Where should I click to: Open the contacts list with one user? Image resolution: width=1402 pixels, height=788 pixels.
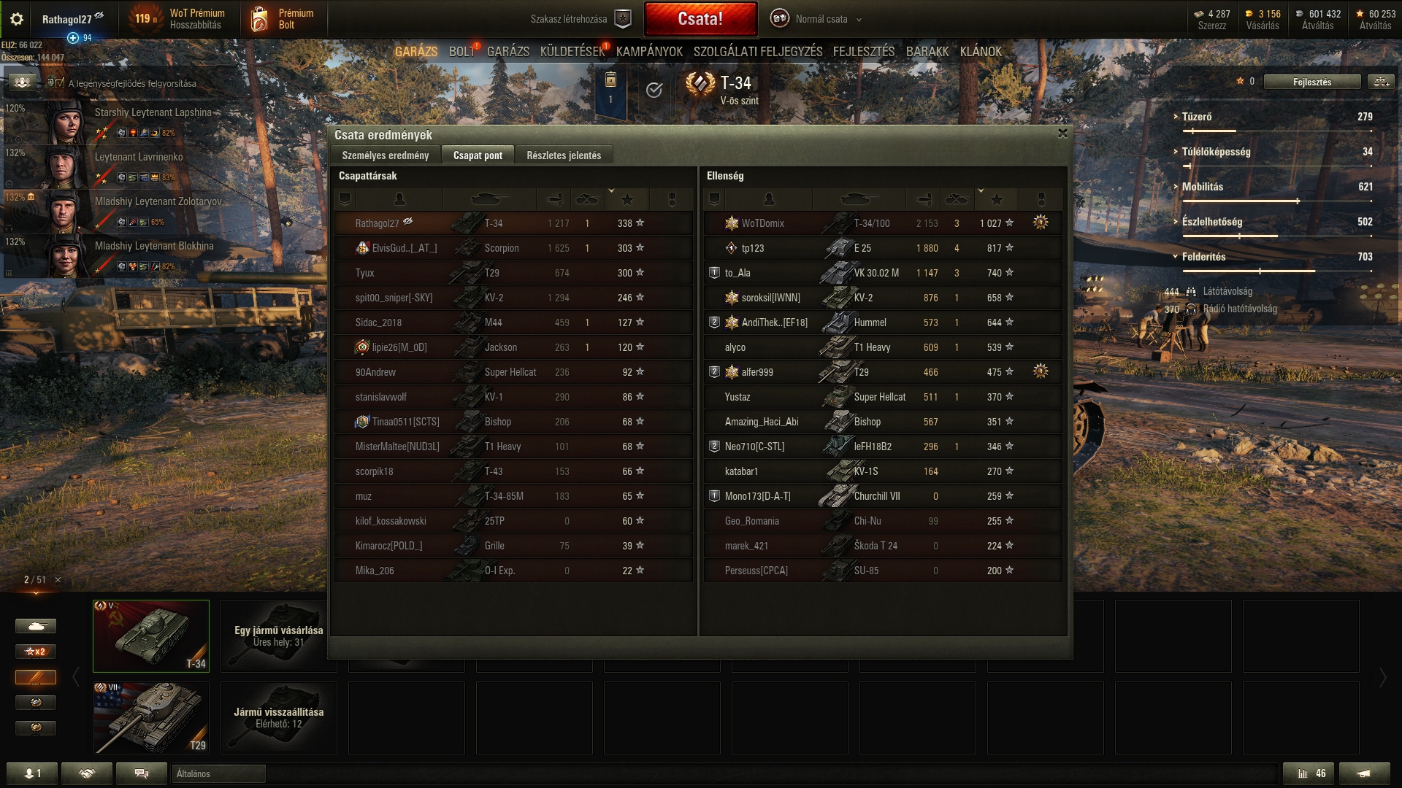pos(32,773)
